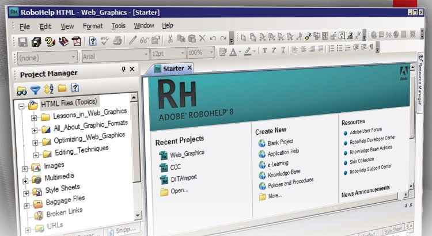Click the Cut scissors icon
This screenshot has height=236, width=432.
[x=170, y=39]
